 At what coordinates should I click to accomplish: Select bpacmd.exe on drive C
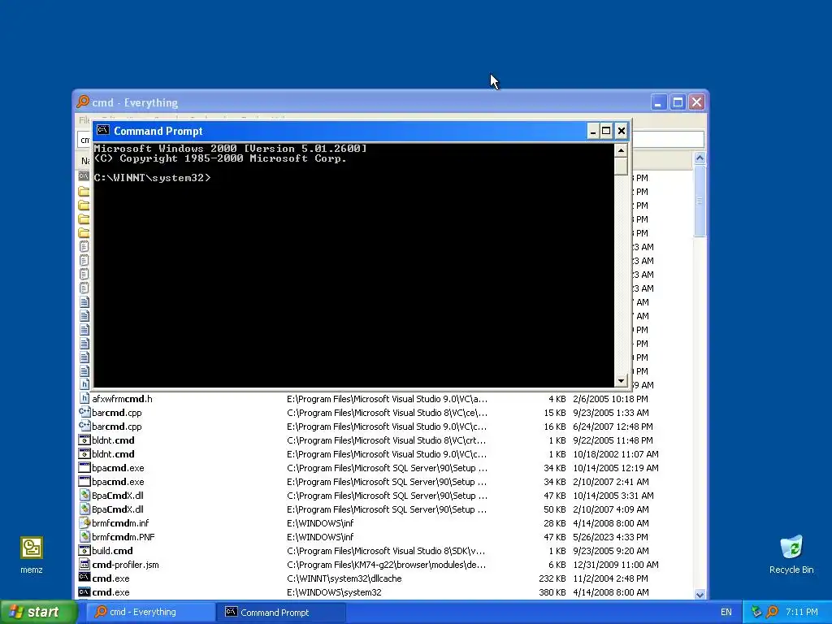pyautogui.click(x=118, y=467)
